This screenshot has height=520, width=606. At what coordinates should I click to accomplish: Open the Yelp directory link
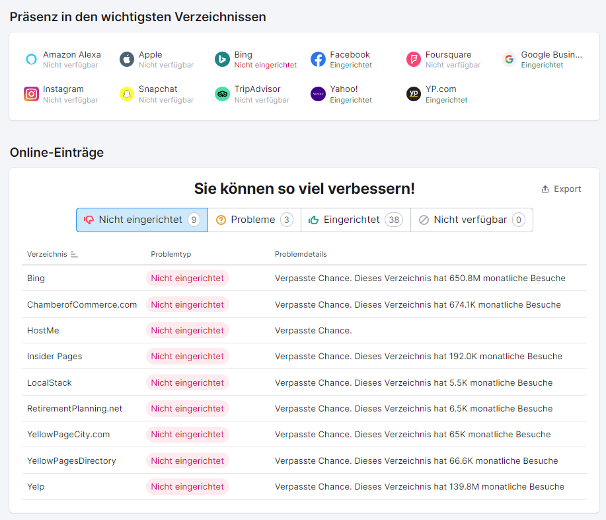tap(35, 486)
